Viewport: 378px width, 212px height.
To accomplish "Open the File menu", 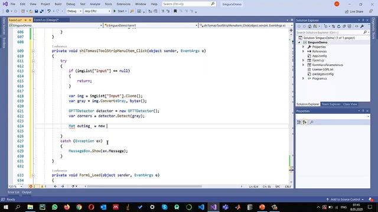I will click(13, 4).
